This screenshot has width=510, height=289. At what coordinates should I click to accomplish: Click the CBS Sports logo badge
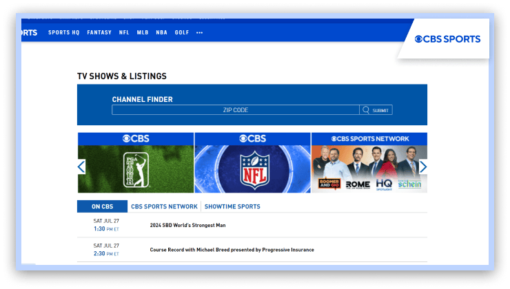[447, 39]
